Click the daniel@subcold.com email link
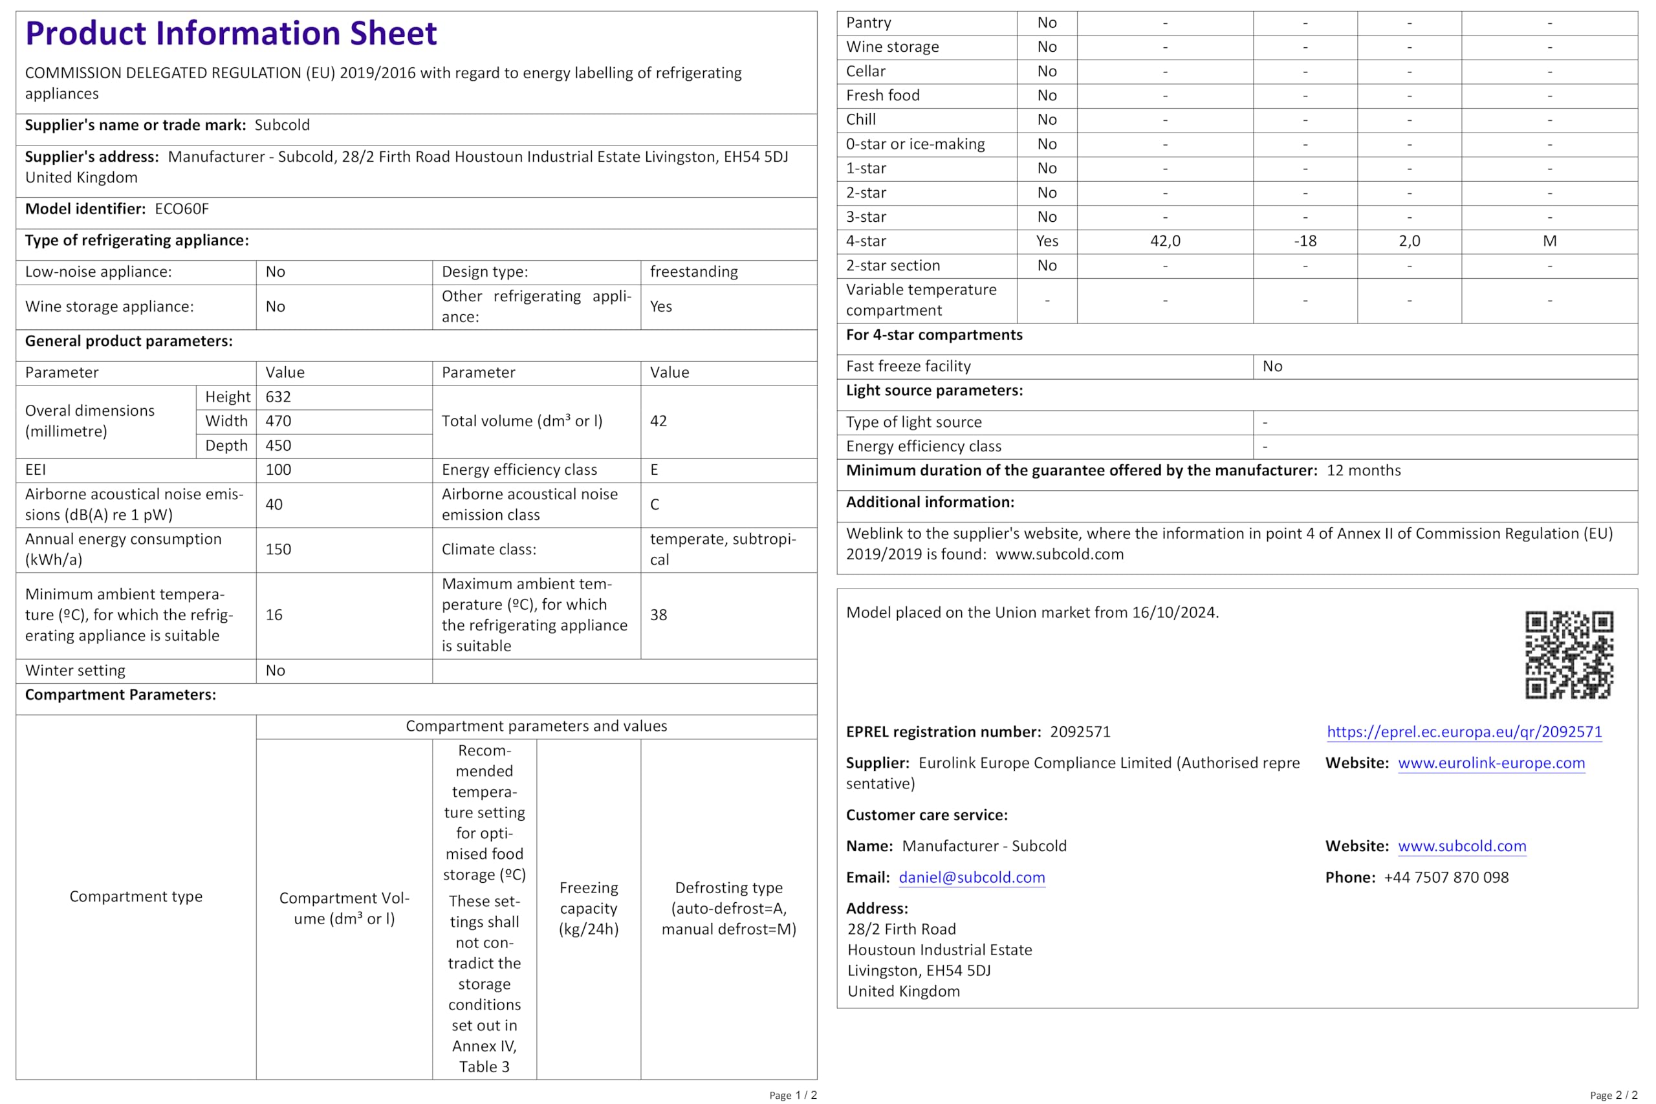Image resolution: width=1656 pixels, height=1104 pixels. pyautogui.click(x=972, y=877)
